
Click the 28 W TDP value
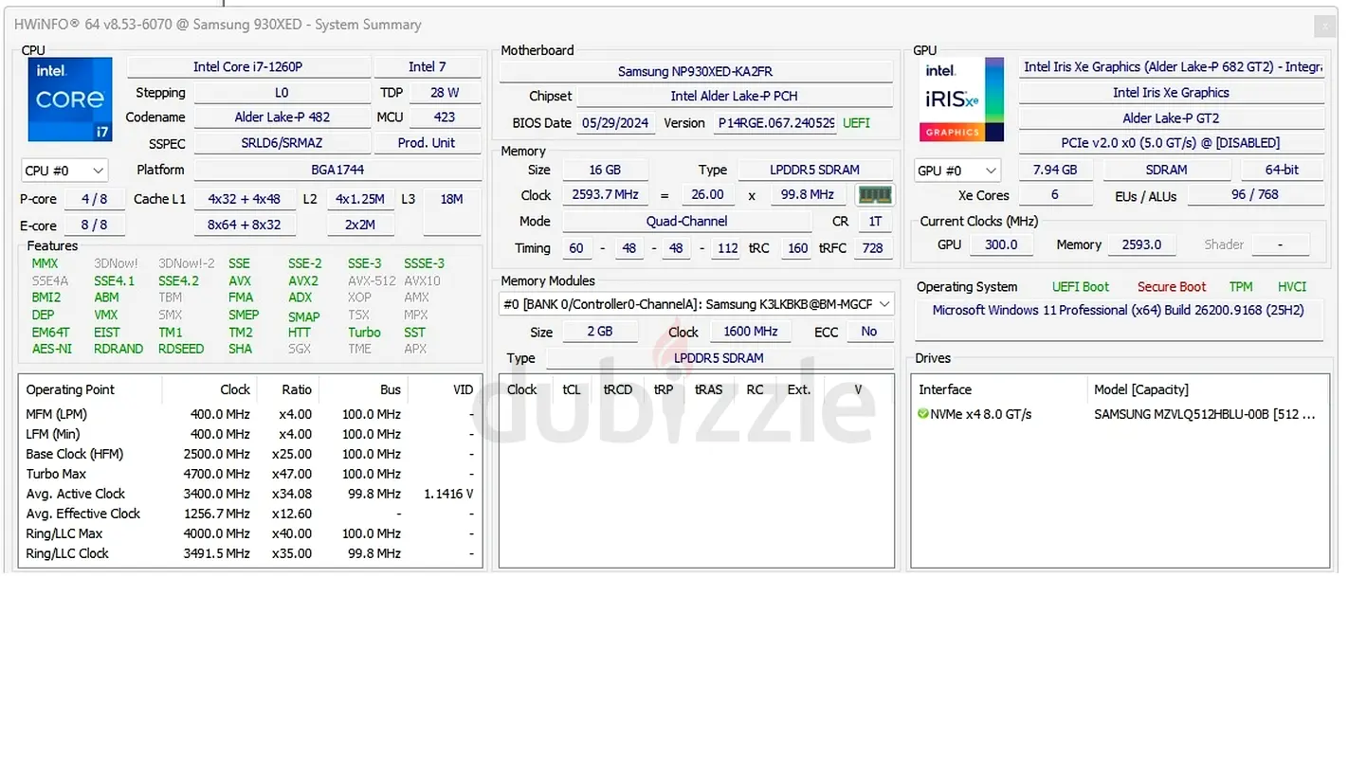click(x=445, y=93)
